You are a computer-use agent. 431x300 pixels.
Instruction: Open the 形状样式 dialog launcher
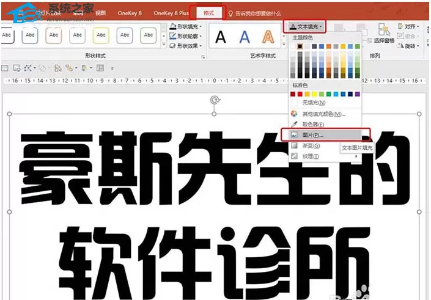[x=203, y=57]
